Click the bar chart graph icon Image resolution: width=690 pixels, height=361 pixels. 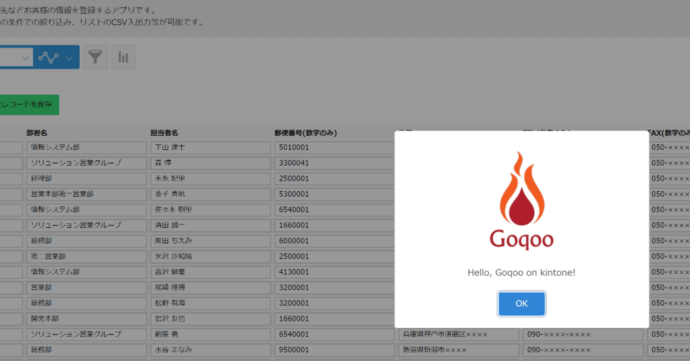coord(123,57)
